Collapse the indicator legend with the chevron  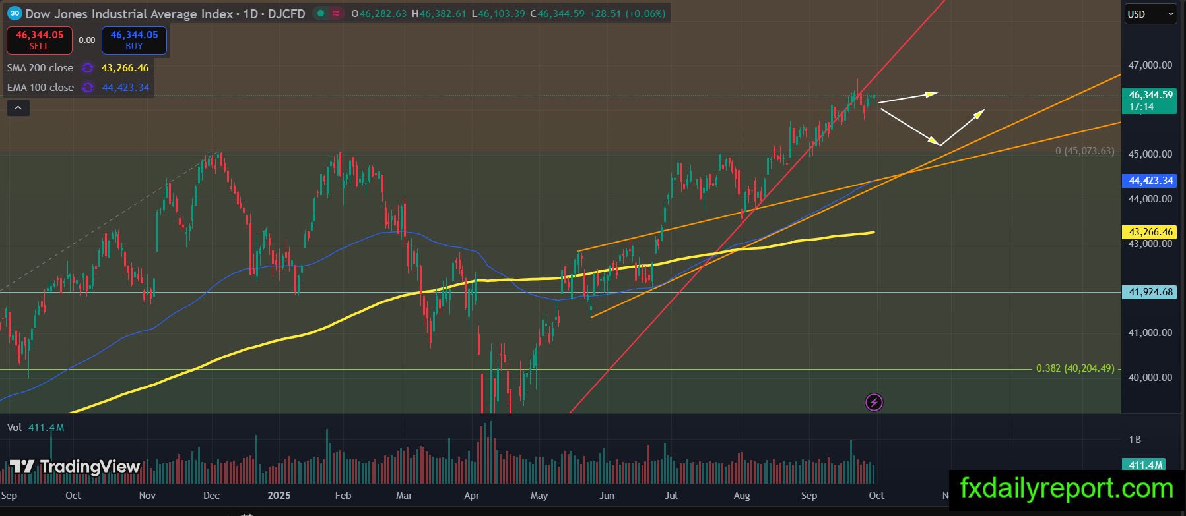(x=18, y=108)
